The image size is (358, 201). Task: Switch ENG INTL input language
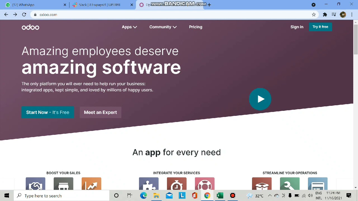click(319, 196)
